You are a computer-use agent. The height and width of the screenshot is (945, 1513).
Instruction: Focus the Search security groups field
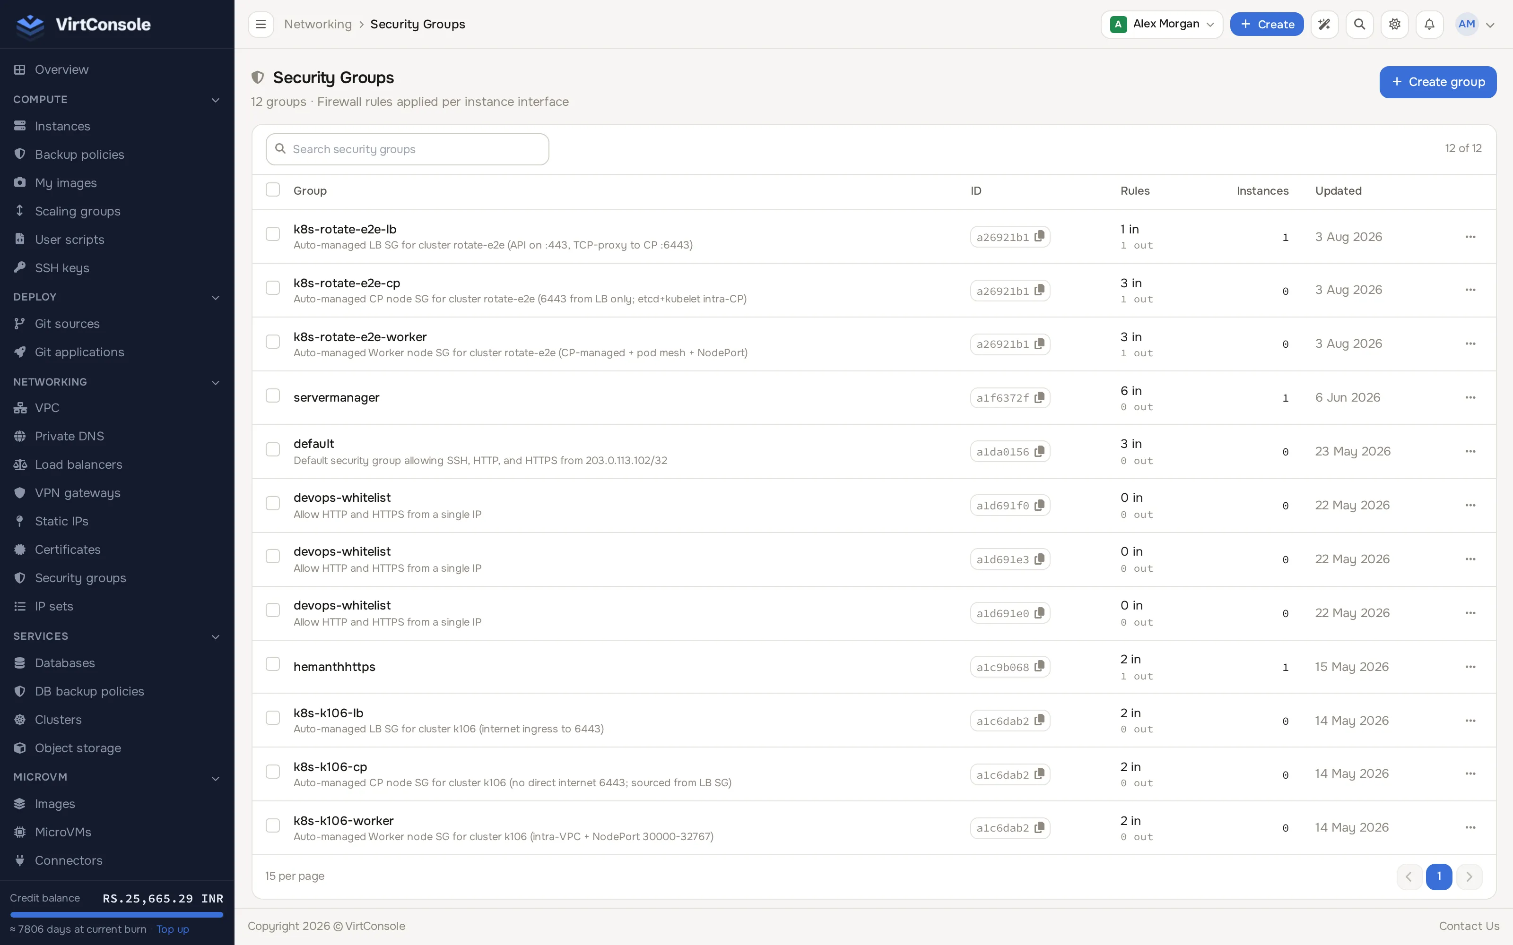click(407, 149)
